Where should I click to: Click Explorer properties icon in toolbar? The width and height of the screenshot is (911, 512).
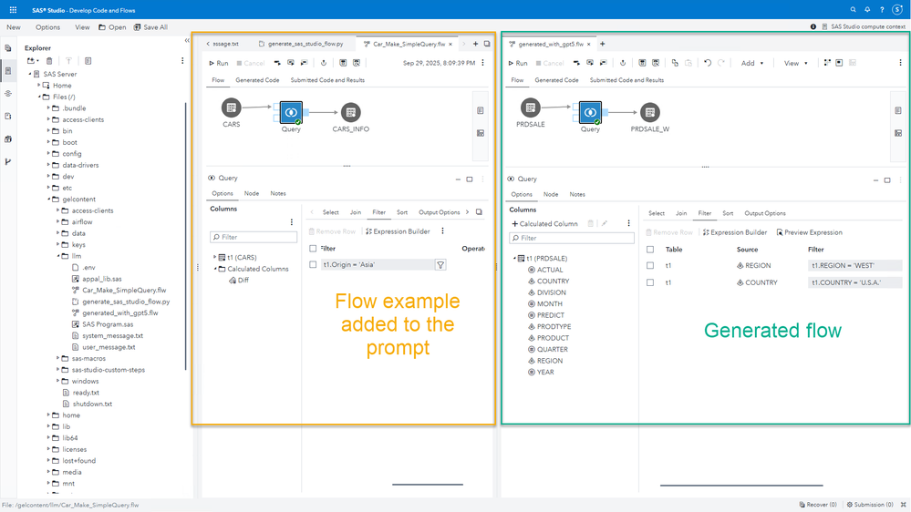tap(88, 60)
